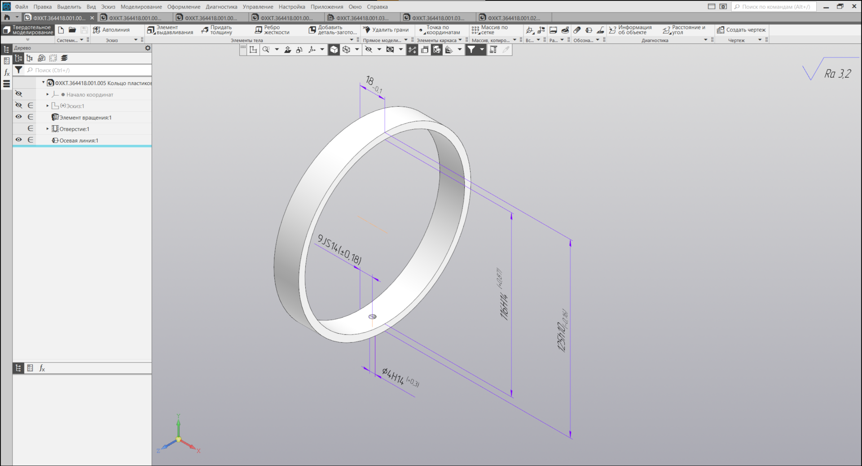Click the tree search field Поиск
862x466 pixels.
[x=90, y=70]
